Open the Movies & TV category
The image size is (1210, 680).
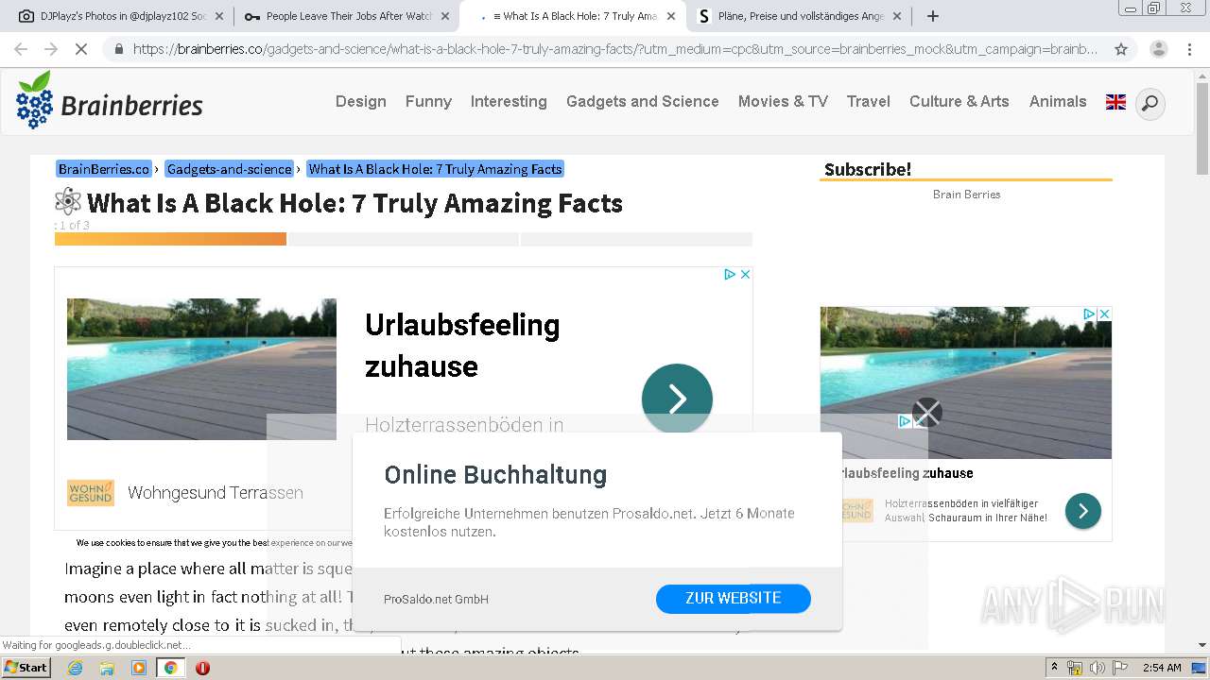[783, 101]
